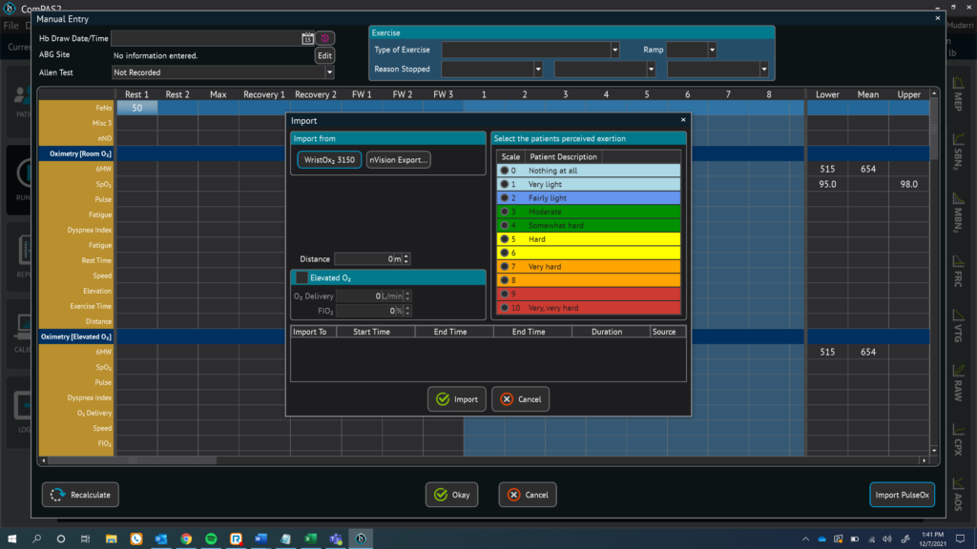
Task: Open the taskbar search magnifier
Action: pos(37,539)
